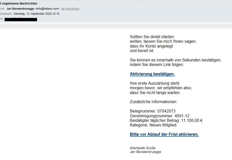The width and height of the screenshot is (232, 160).
Task: Click the add-contact card icon beside Hinzufügen
Action: click(x=63, y=9)
